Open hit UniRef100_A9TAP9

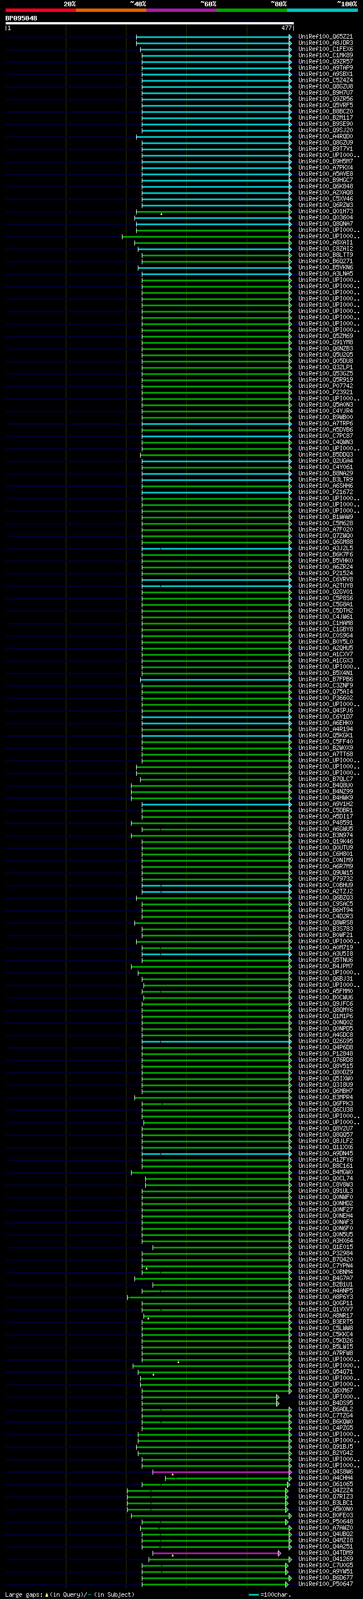click(x=325, y=67)
